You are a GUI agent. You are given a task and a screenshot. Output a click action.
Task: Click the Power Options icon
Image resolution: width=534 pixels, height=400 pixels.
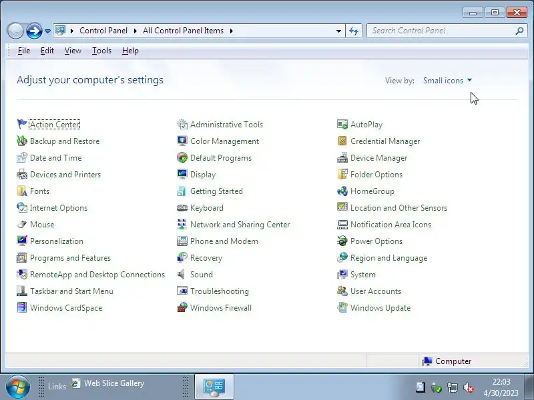[x=342, y=241]
